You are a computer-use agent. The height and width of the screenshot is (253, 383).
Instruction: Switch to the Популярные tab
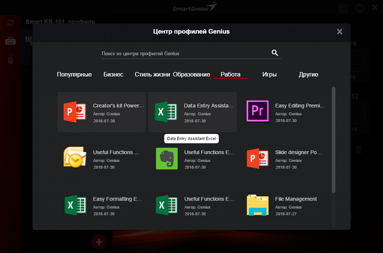click(x=74, y=75)
